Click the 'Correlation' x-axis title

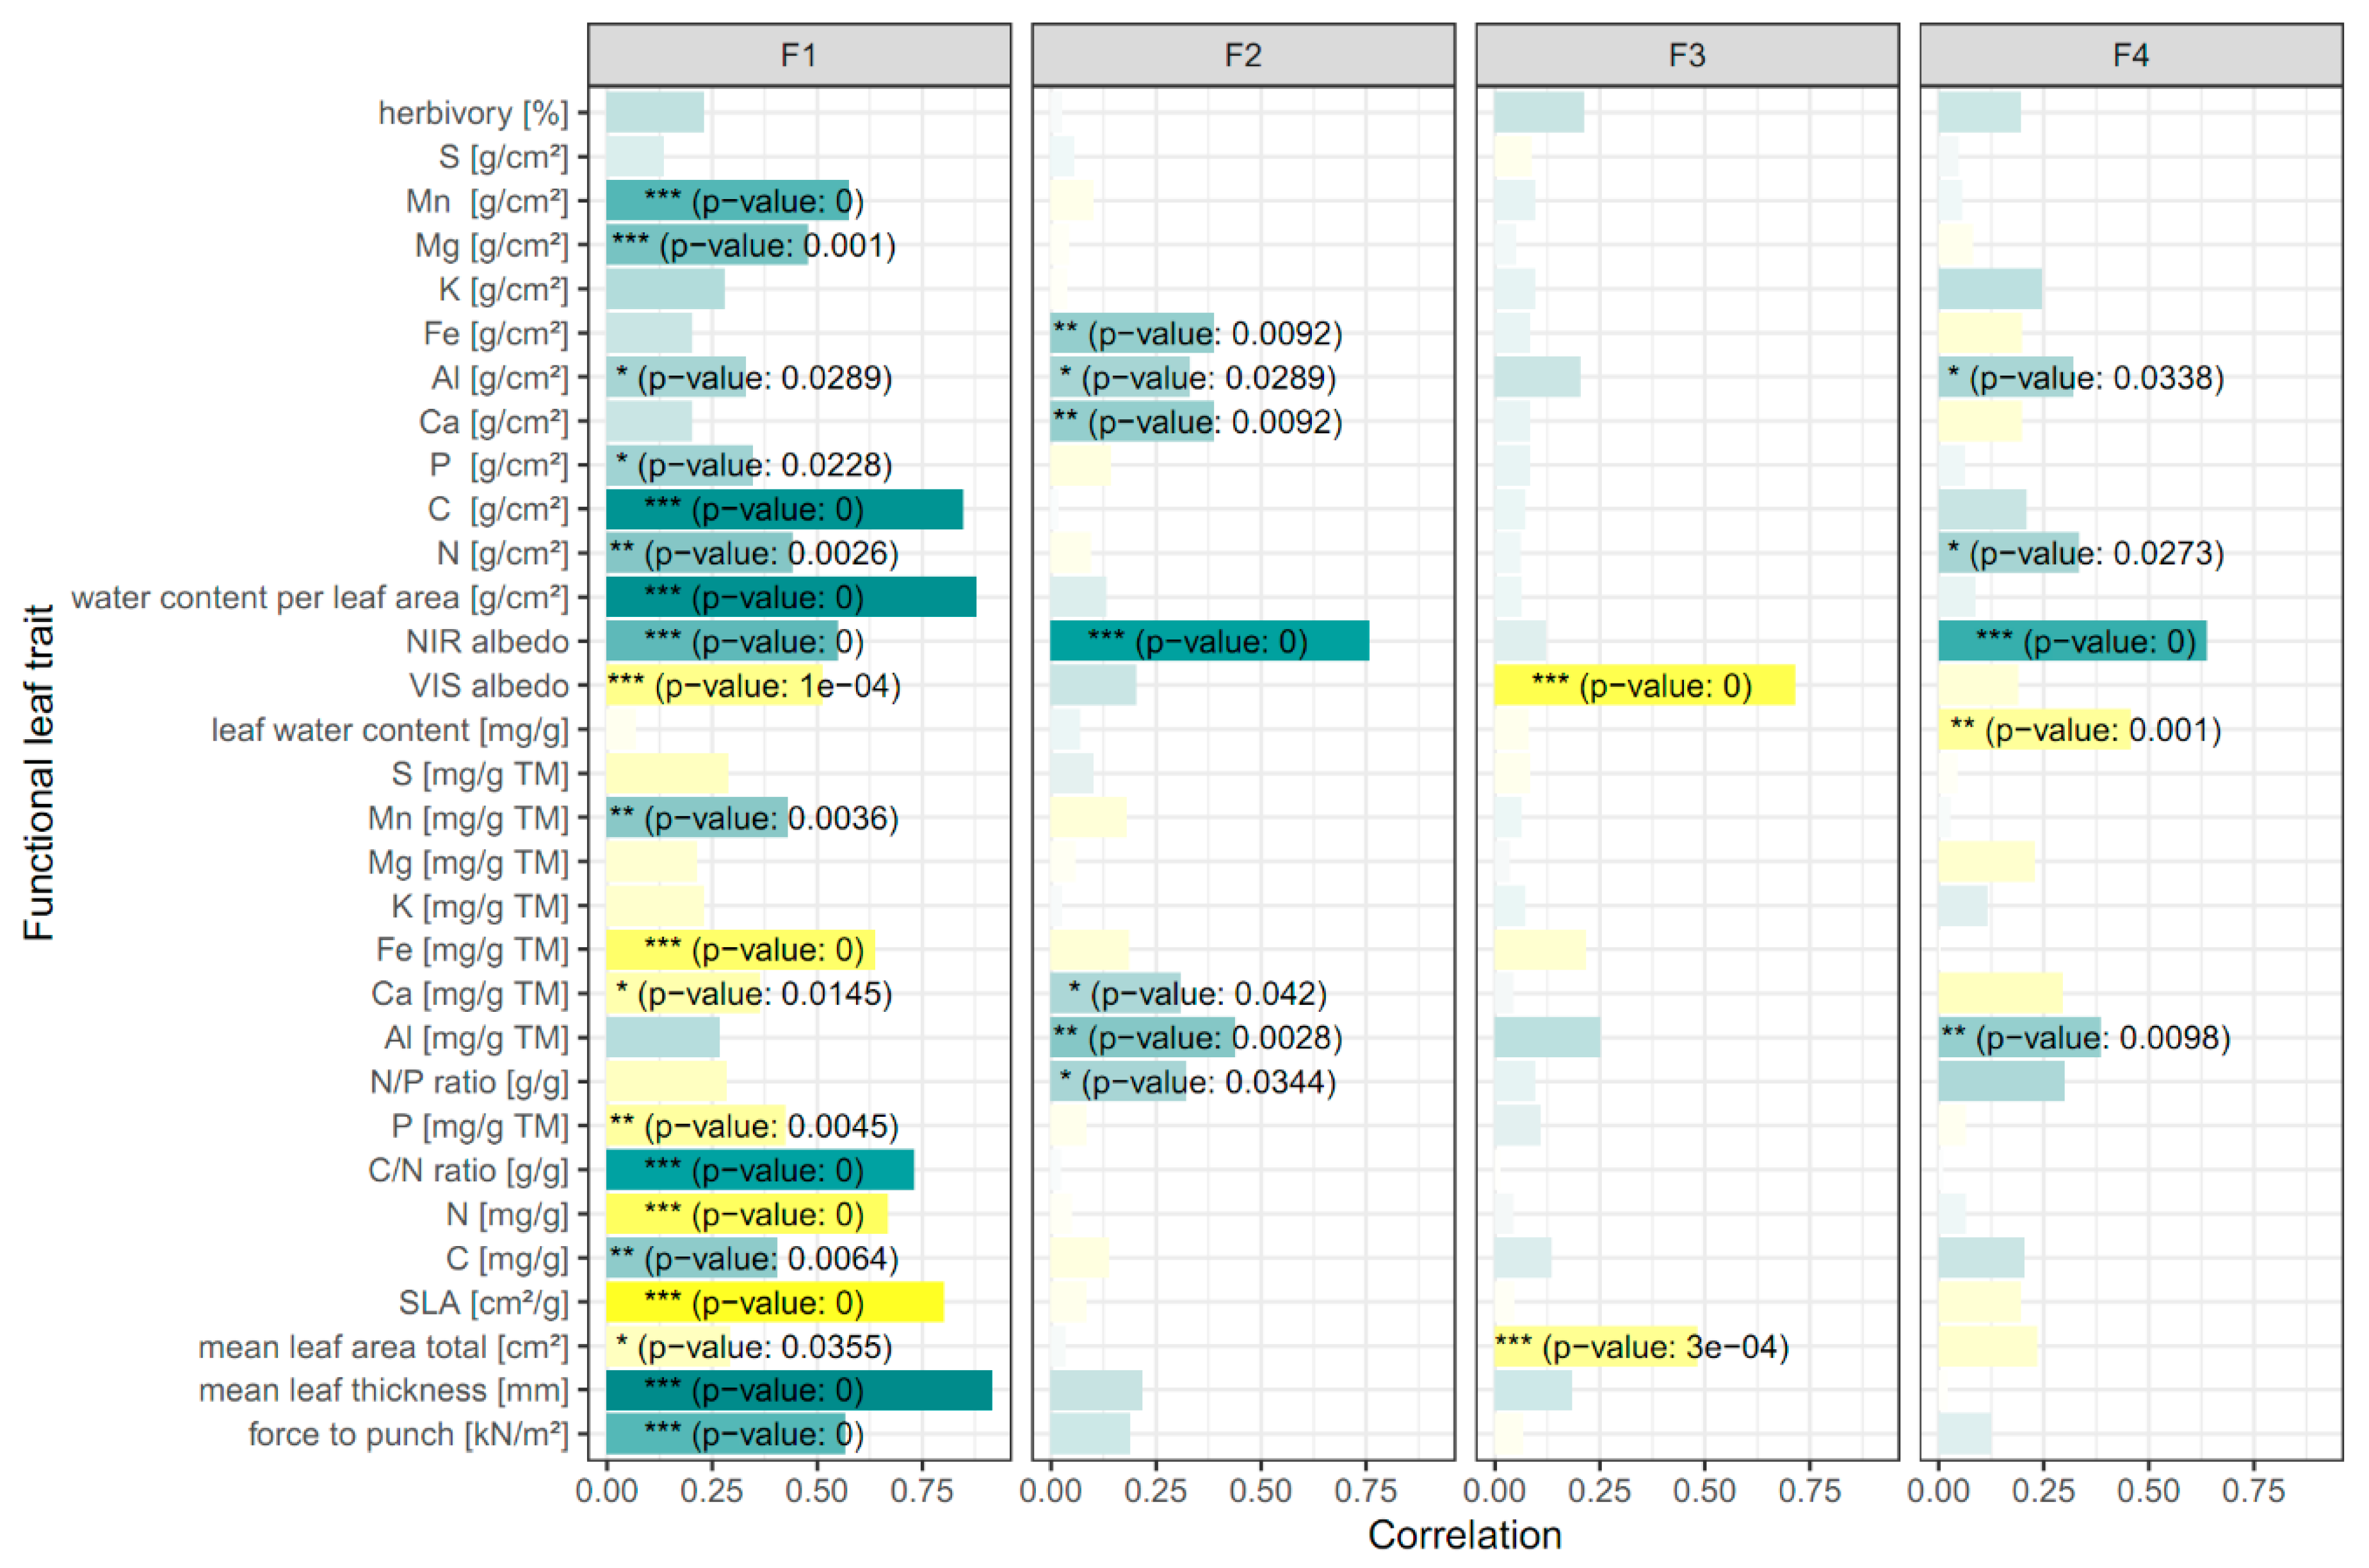click(x=1465, y=1535)
